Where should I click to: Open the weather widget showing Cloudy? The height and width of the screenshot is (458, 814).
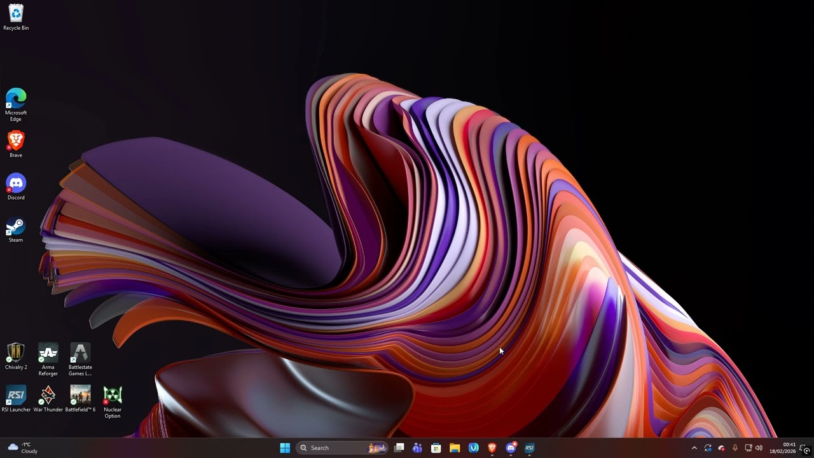23,448
